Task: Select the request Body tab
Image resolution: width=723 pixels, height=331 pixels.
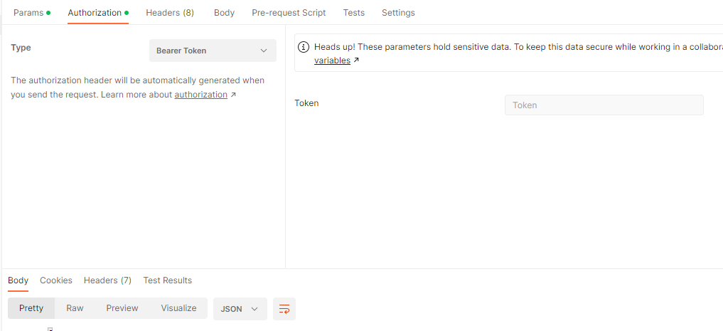Action: 224,13
